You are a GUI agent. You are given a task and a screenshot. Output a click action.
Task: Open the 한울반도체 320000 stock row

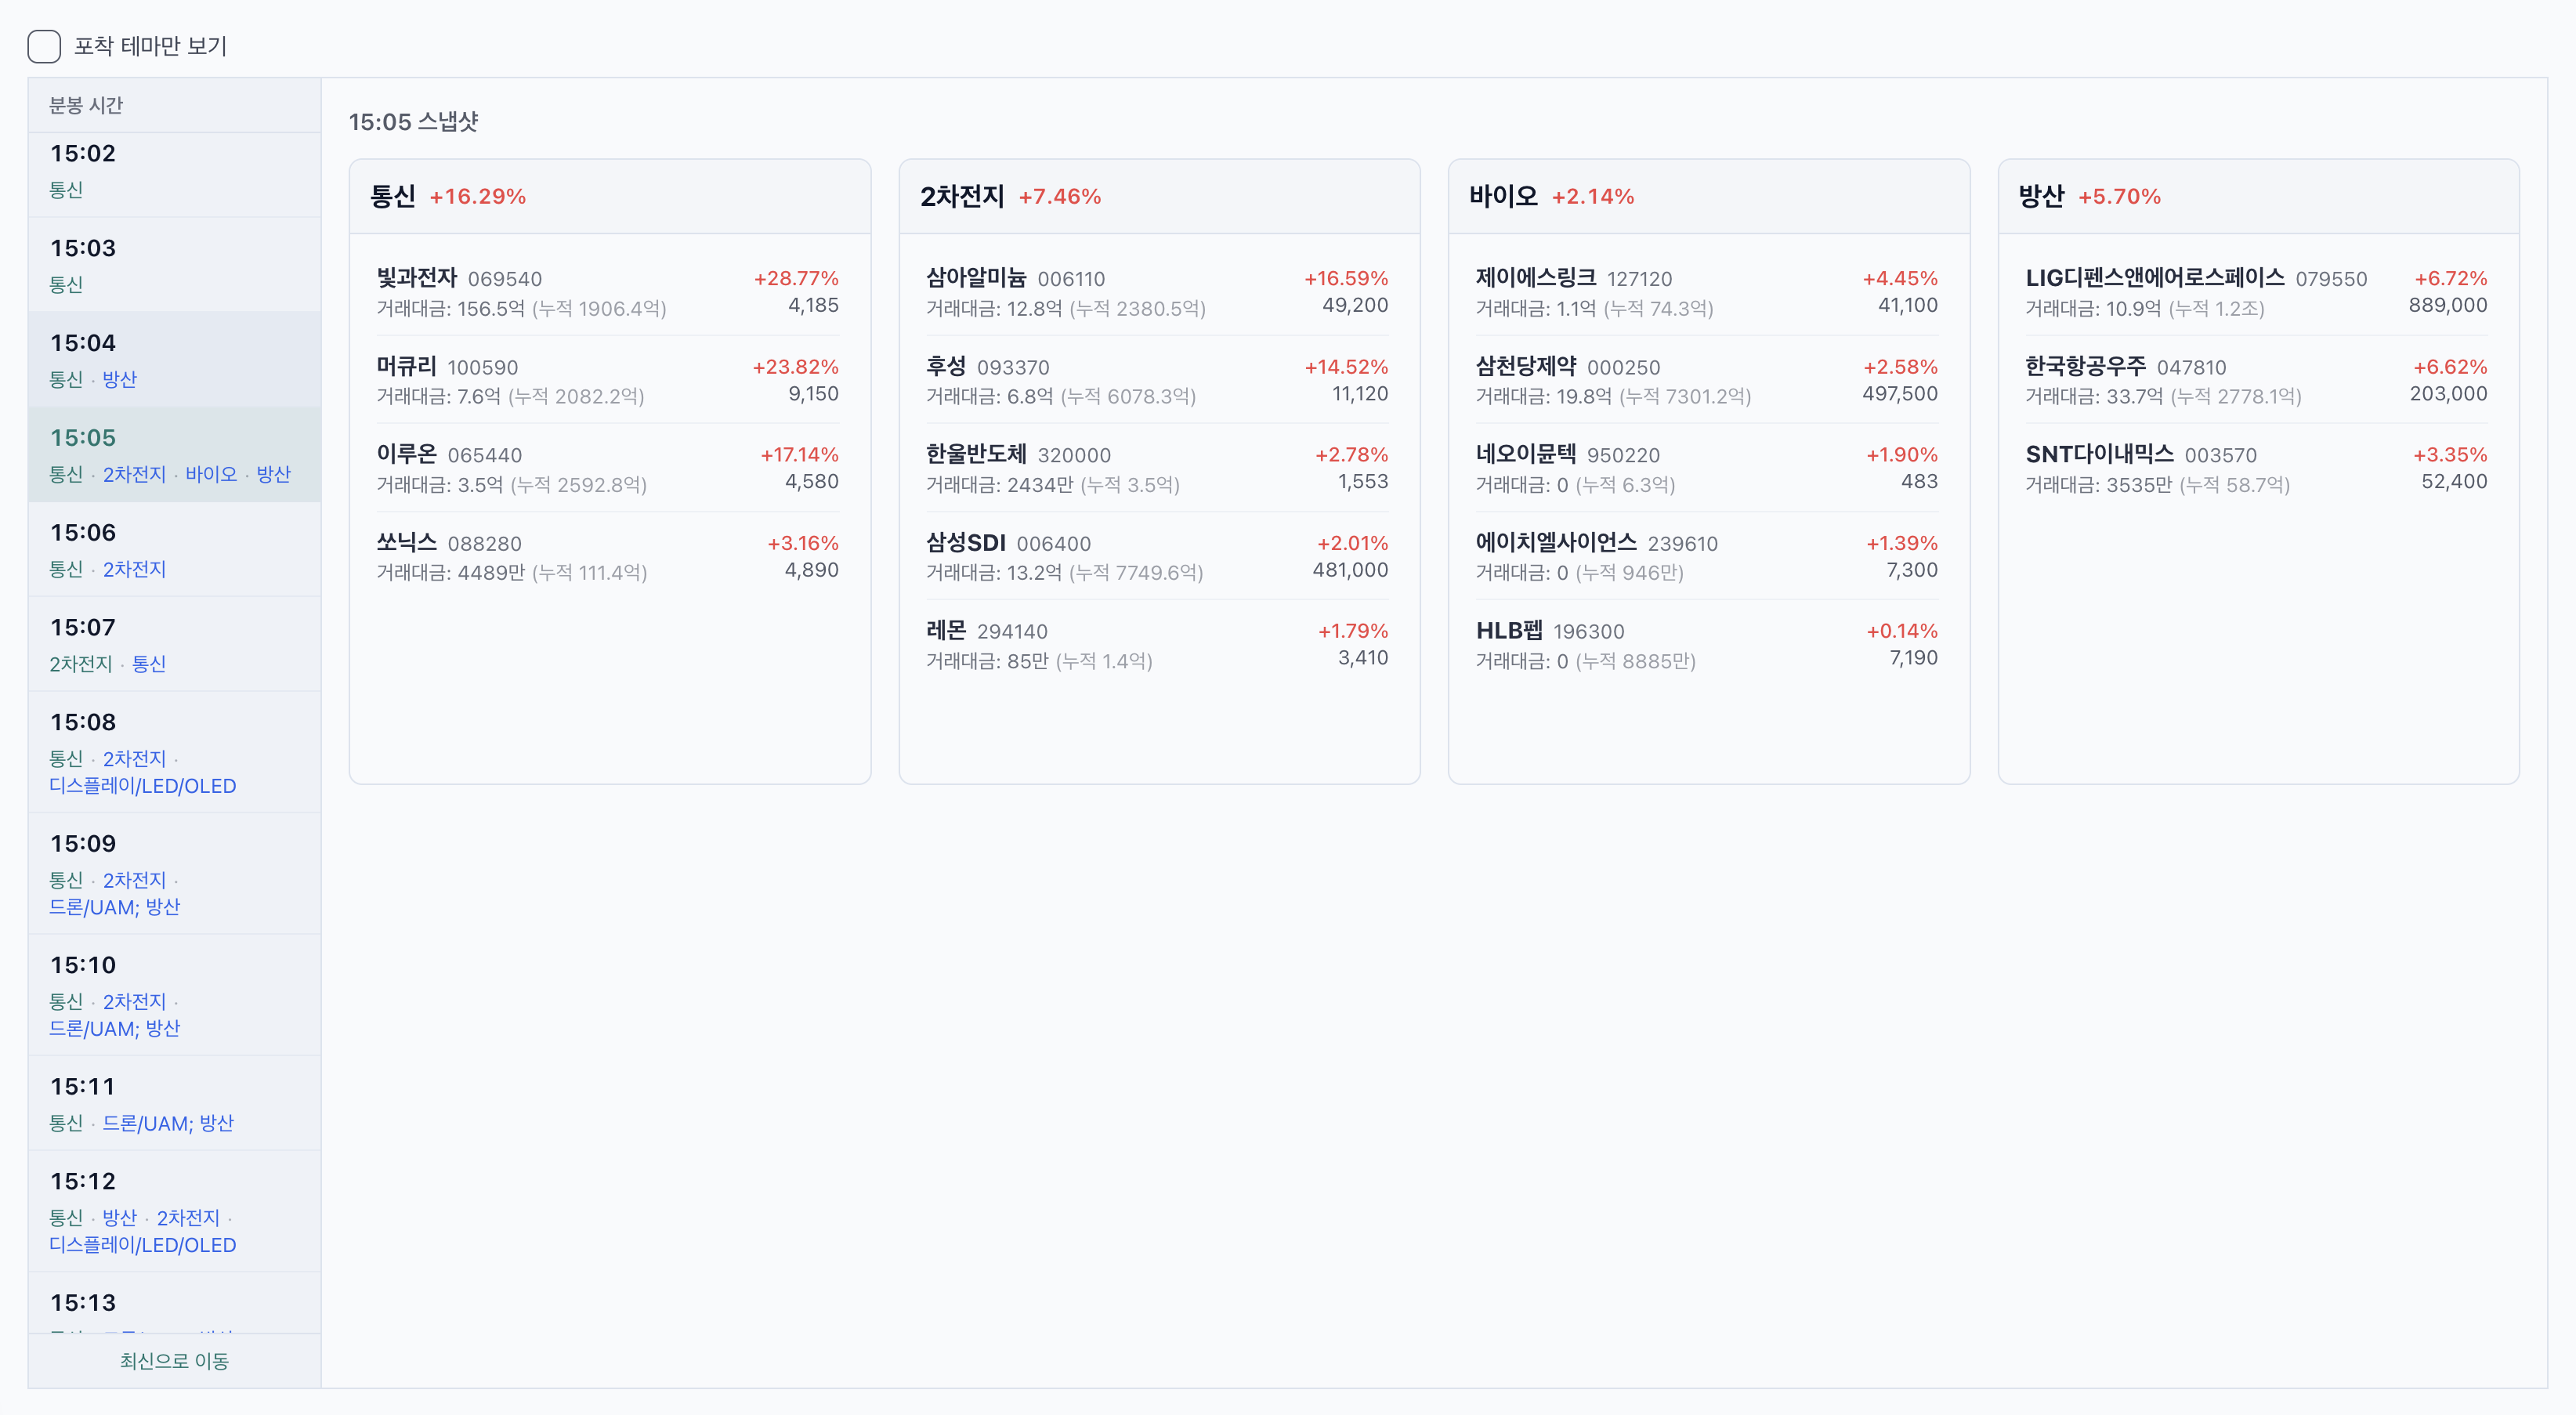click(x=1157, y=468)
